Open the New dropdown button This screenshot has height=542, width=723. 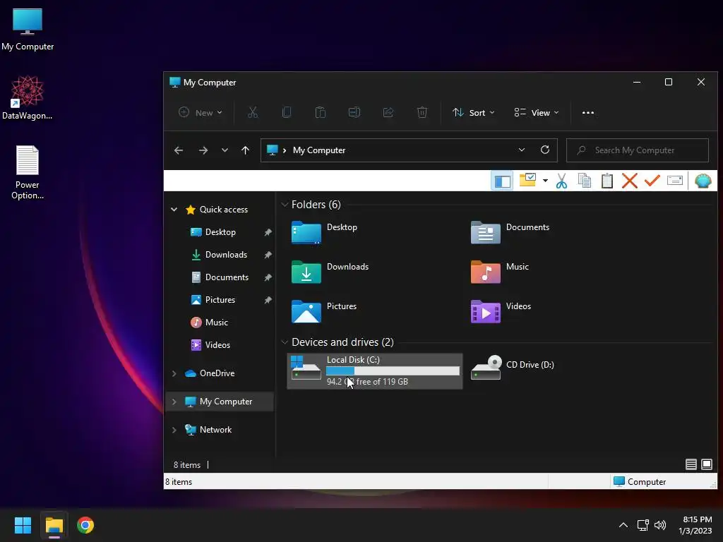coord(201,112)
